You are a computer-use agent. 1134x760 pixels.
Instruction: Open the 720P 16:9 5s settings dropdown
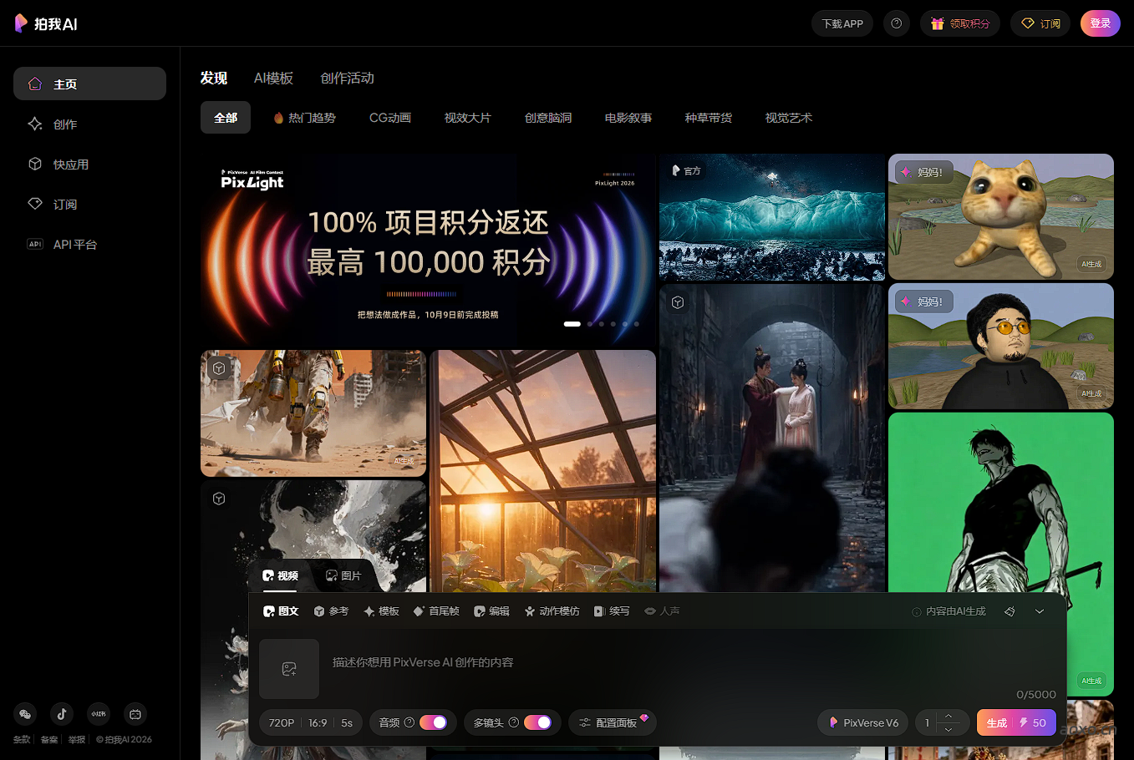pyautogui.click(x=311, y=722)
